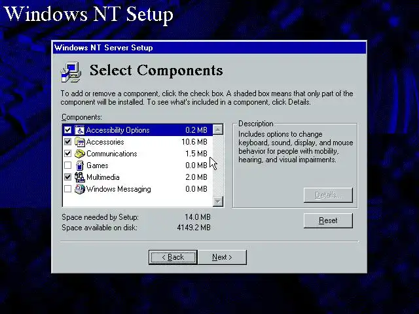Select the Communications list row label
Image resolution: width=419 pixels, height=314 pixels.
tap(112, 154)
